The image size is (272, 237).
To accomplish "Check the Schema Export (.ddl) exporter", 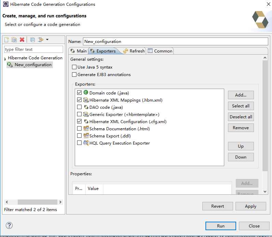I will point(79,136).
